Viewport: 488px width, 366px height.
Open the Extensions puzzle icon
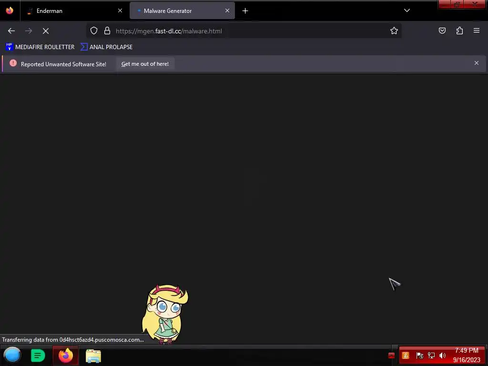[x=459, y=31]
